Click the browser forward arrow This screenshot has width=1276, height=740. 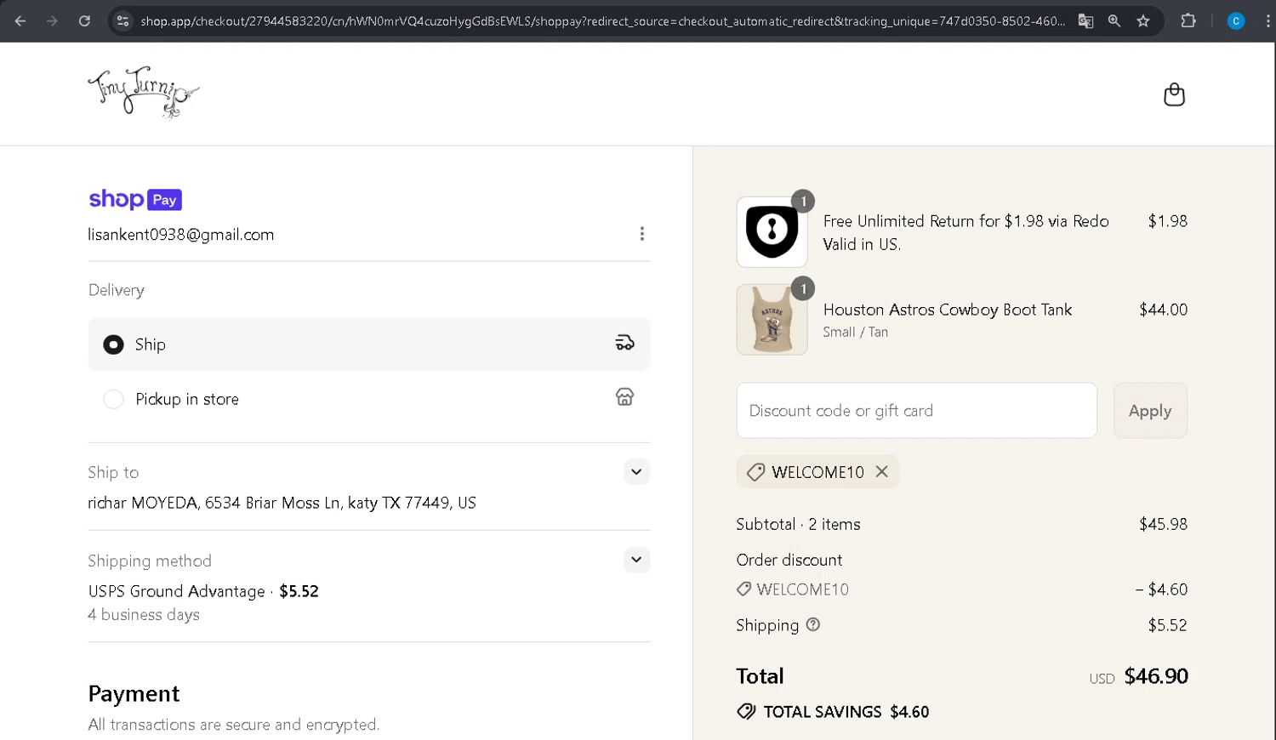[x=52, y=20]
